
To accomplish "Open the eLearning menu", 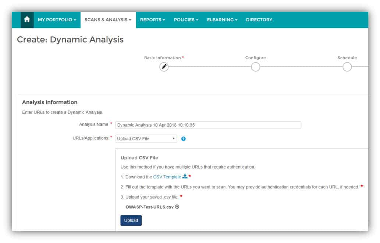I will 222,19.
